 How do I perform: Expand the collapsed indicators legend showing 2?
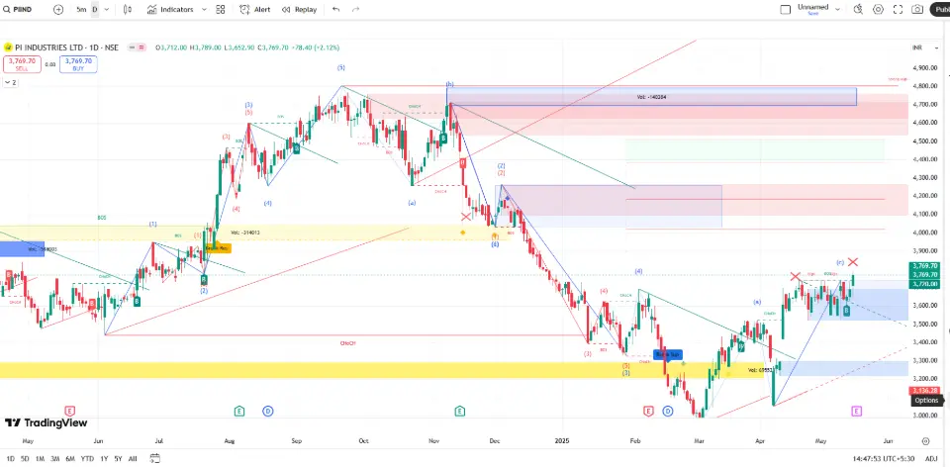[x=11, y=82]
